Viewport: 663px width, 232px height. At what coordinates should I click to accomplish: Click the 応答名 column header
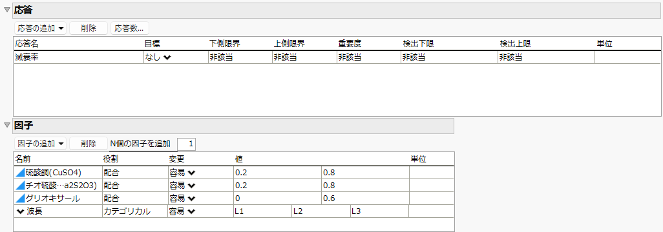click(26, 43)
